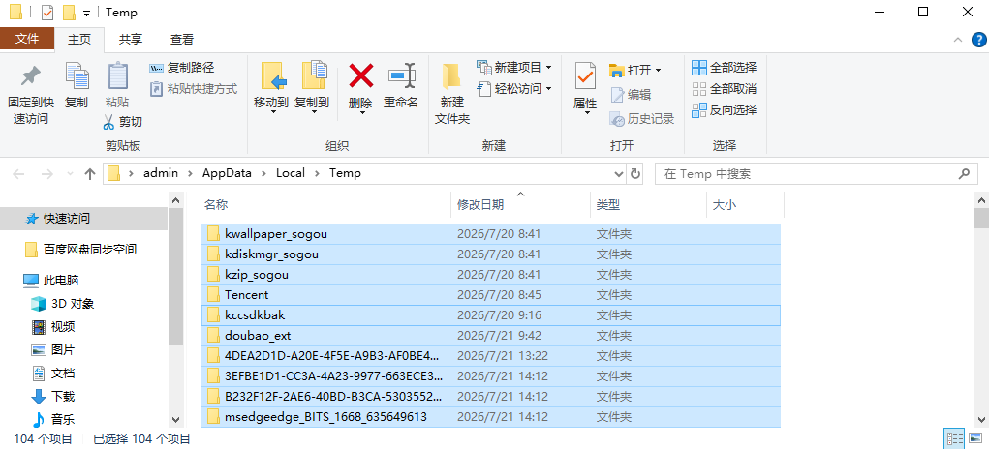Select the kwallpaper_sogou folder
Screen dimensions: 989x449
tap(491, 234)
